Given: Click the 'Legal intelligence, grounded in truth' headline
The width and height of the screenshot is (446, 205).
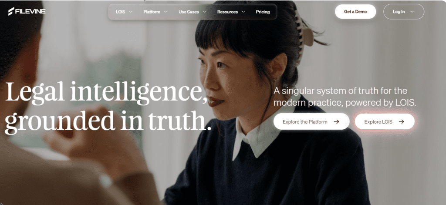Looking at the screenshot, I should click(x=108, y=108).
